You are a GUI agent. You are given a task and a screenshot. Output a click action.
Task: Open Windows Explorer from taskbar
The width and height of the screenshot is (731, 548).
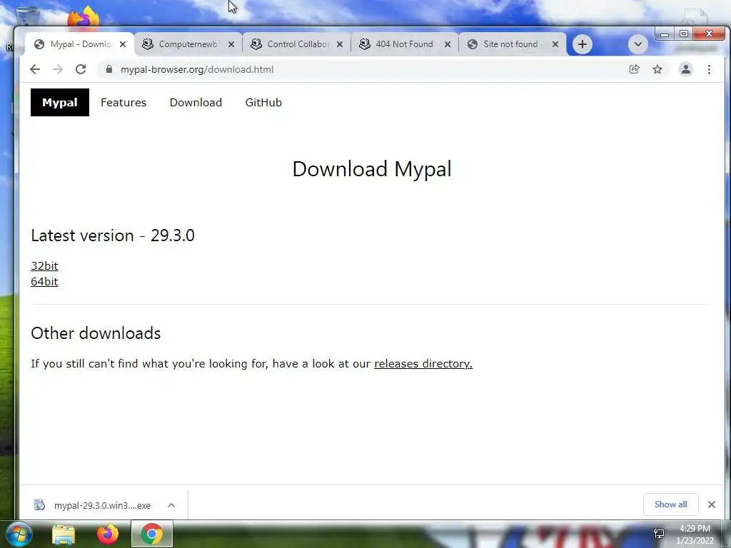pos(64,534)
